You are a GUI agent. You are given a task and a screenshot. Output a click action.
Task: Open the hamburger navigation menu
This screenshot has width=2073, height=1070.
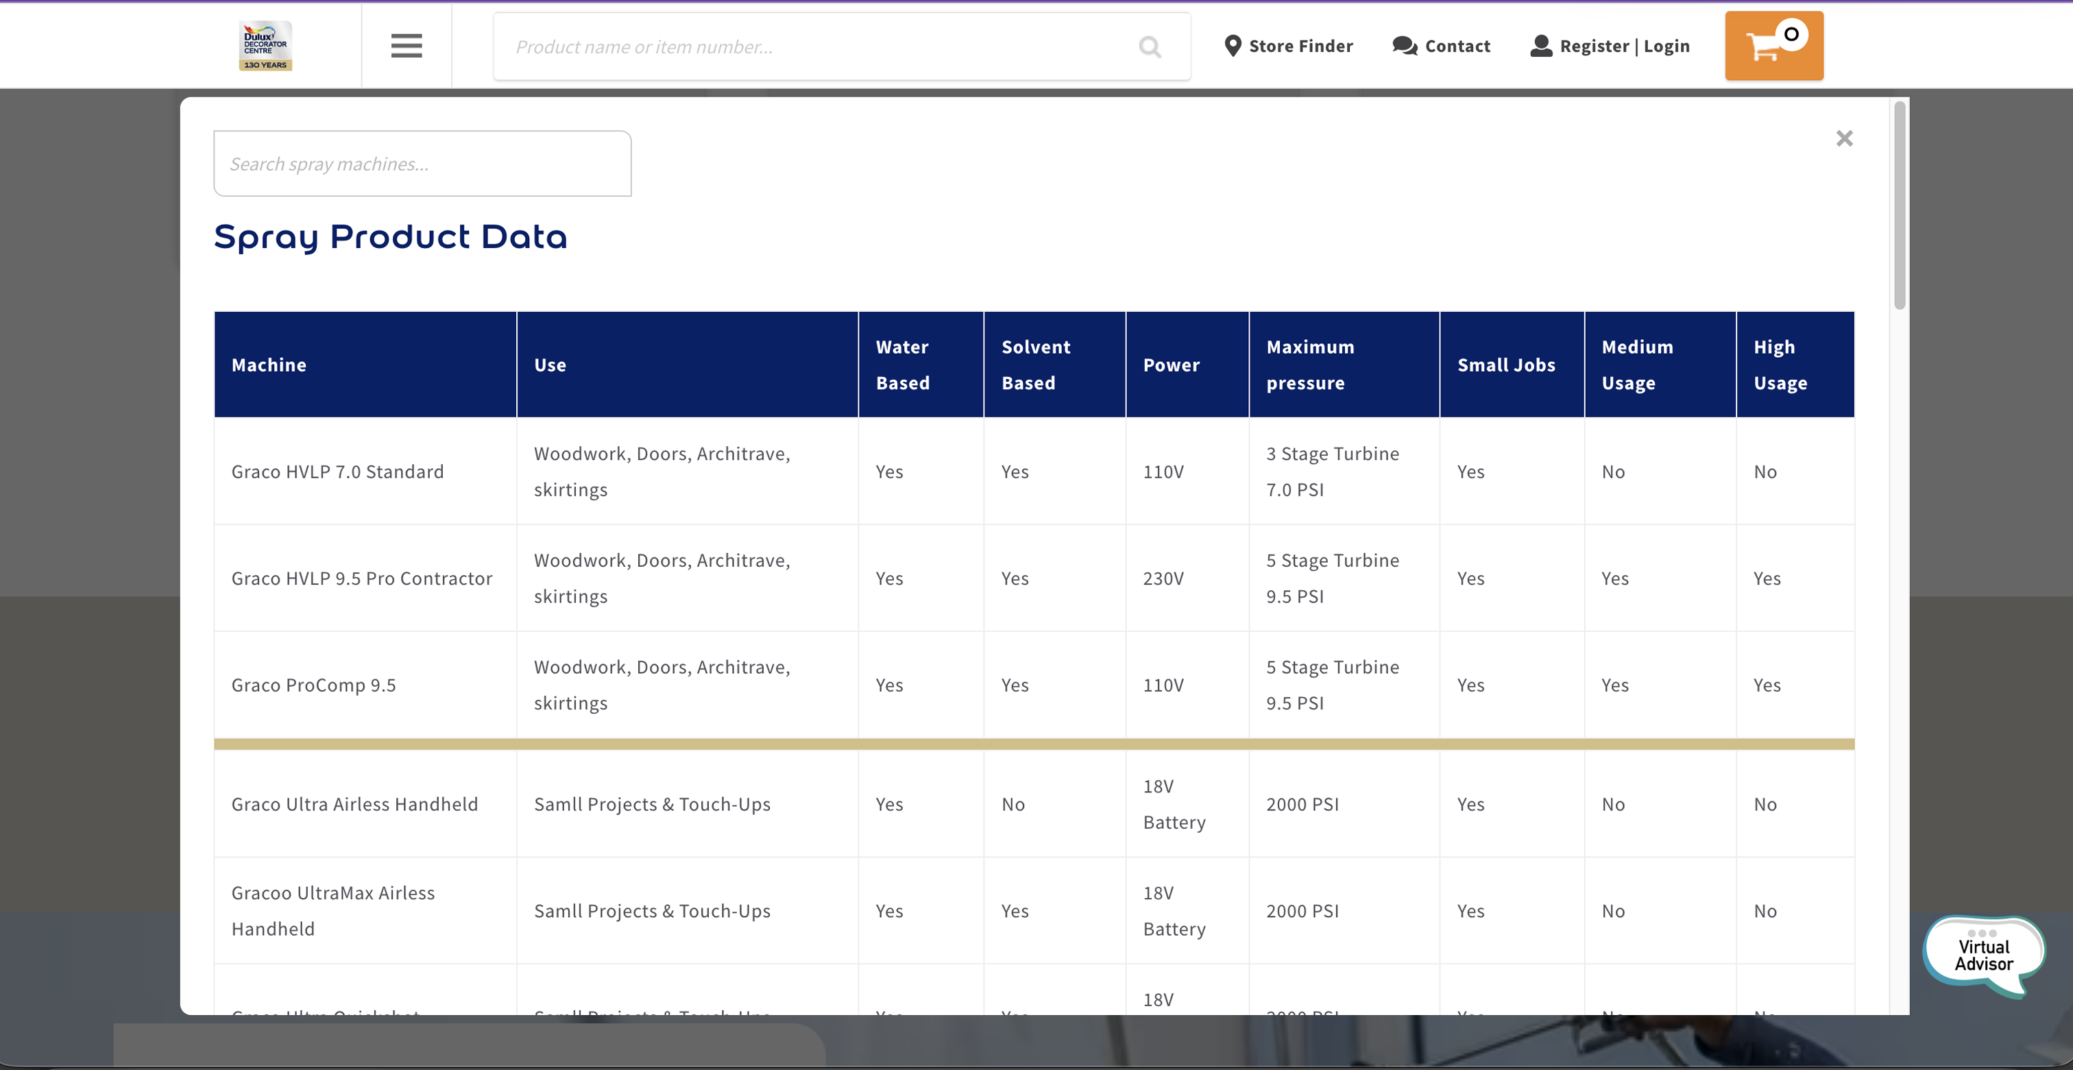coord(407,46)
